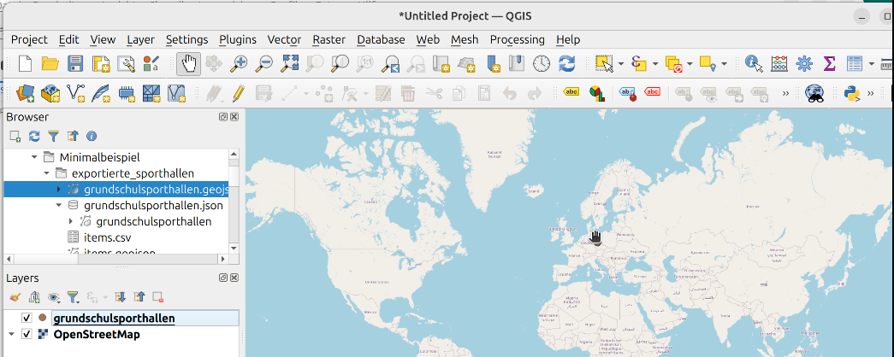
Task: Open the Processing Toolbox gear icon
Action: [x=804, y=63]
